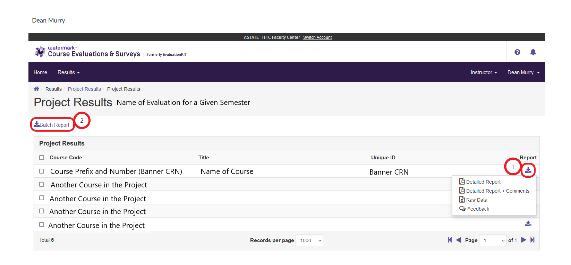Open the Records per page dropdown
This screenshot has height=265, width=571.
click(309, 240)
